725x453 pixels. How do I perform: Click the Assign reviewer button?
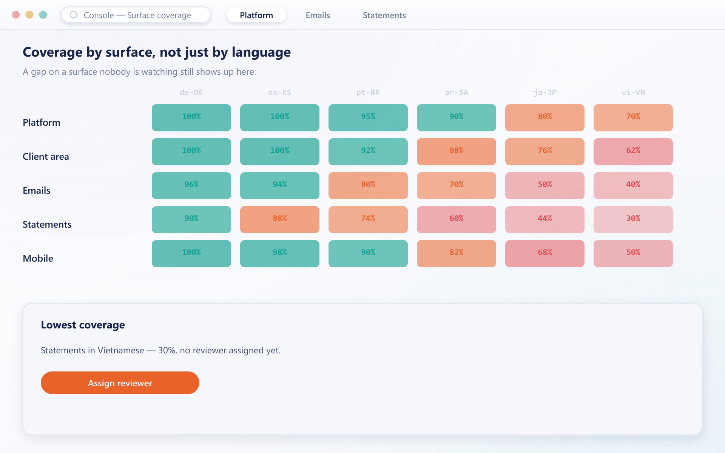[x=120, y=383]
